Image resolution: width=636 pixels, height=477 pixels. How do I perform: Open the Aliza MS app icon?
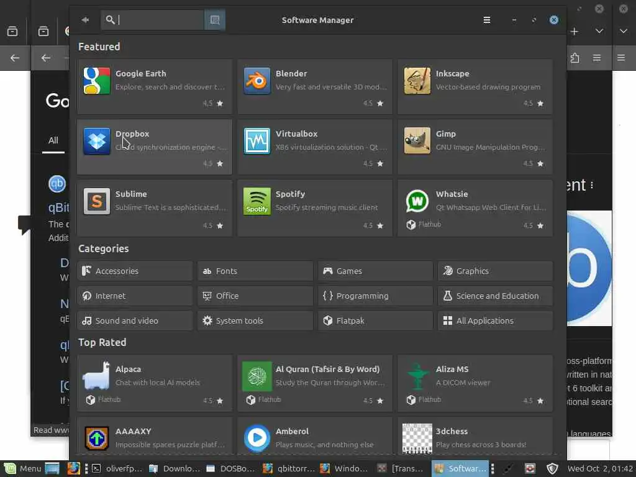pyautogui.click(x=417, y=376)
